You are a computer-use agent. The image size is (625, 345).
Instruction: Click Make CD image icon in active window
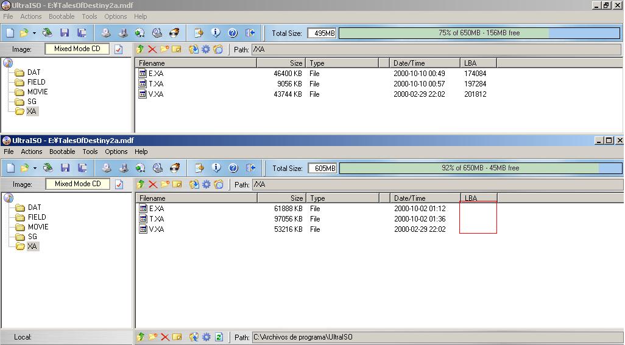click(107, 168)
